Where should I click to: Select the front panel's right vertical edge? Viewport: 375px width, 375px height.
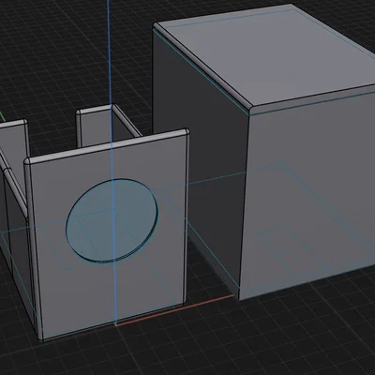pos(186,218)
